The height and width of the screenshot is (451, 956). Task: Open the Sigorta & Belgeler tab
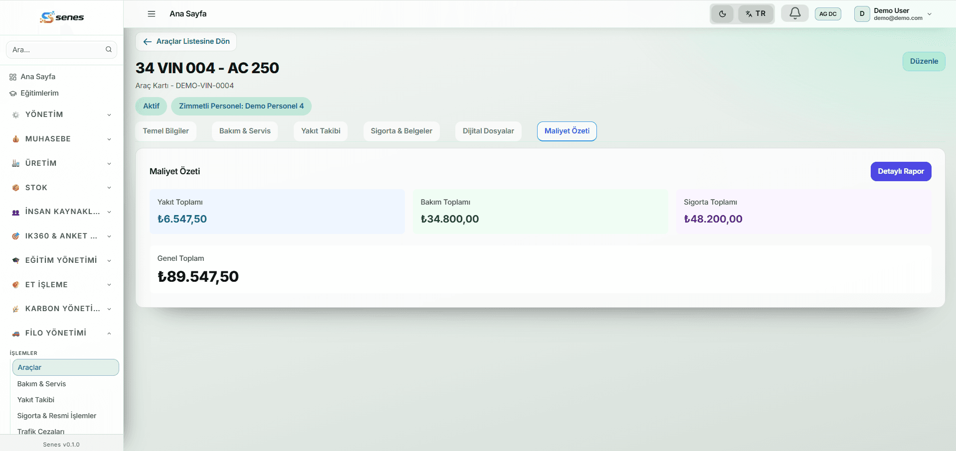401,131
